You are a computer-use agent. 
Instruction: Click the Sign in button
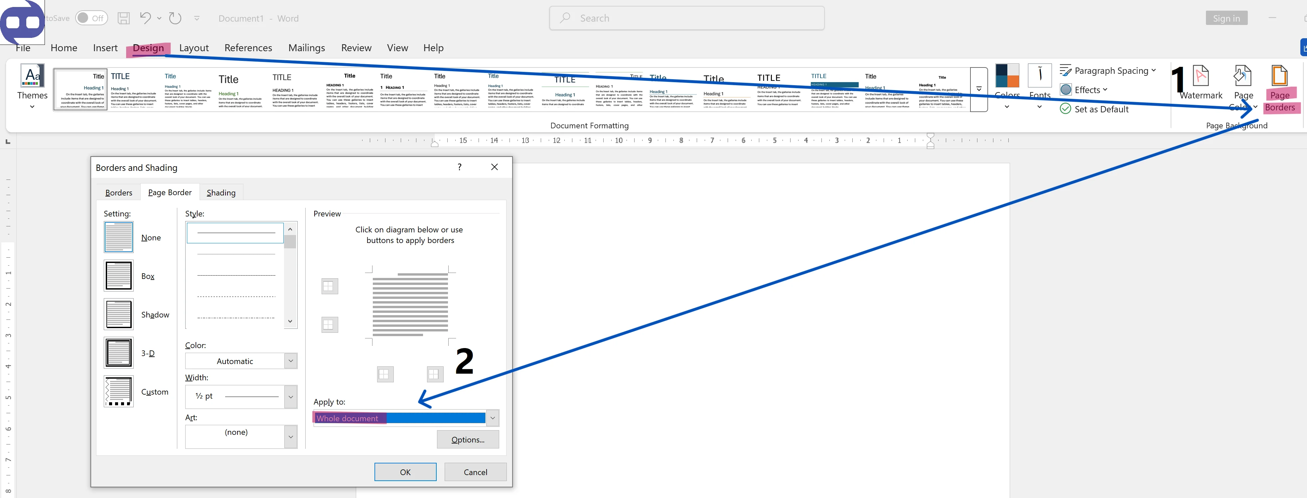coord(1226,18)
